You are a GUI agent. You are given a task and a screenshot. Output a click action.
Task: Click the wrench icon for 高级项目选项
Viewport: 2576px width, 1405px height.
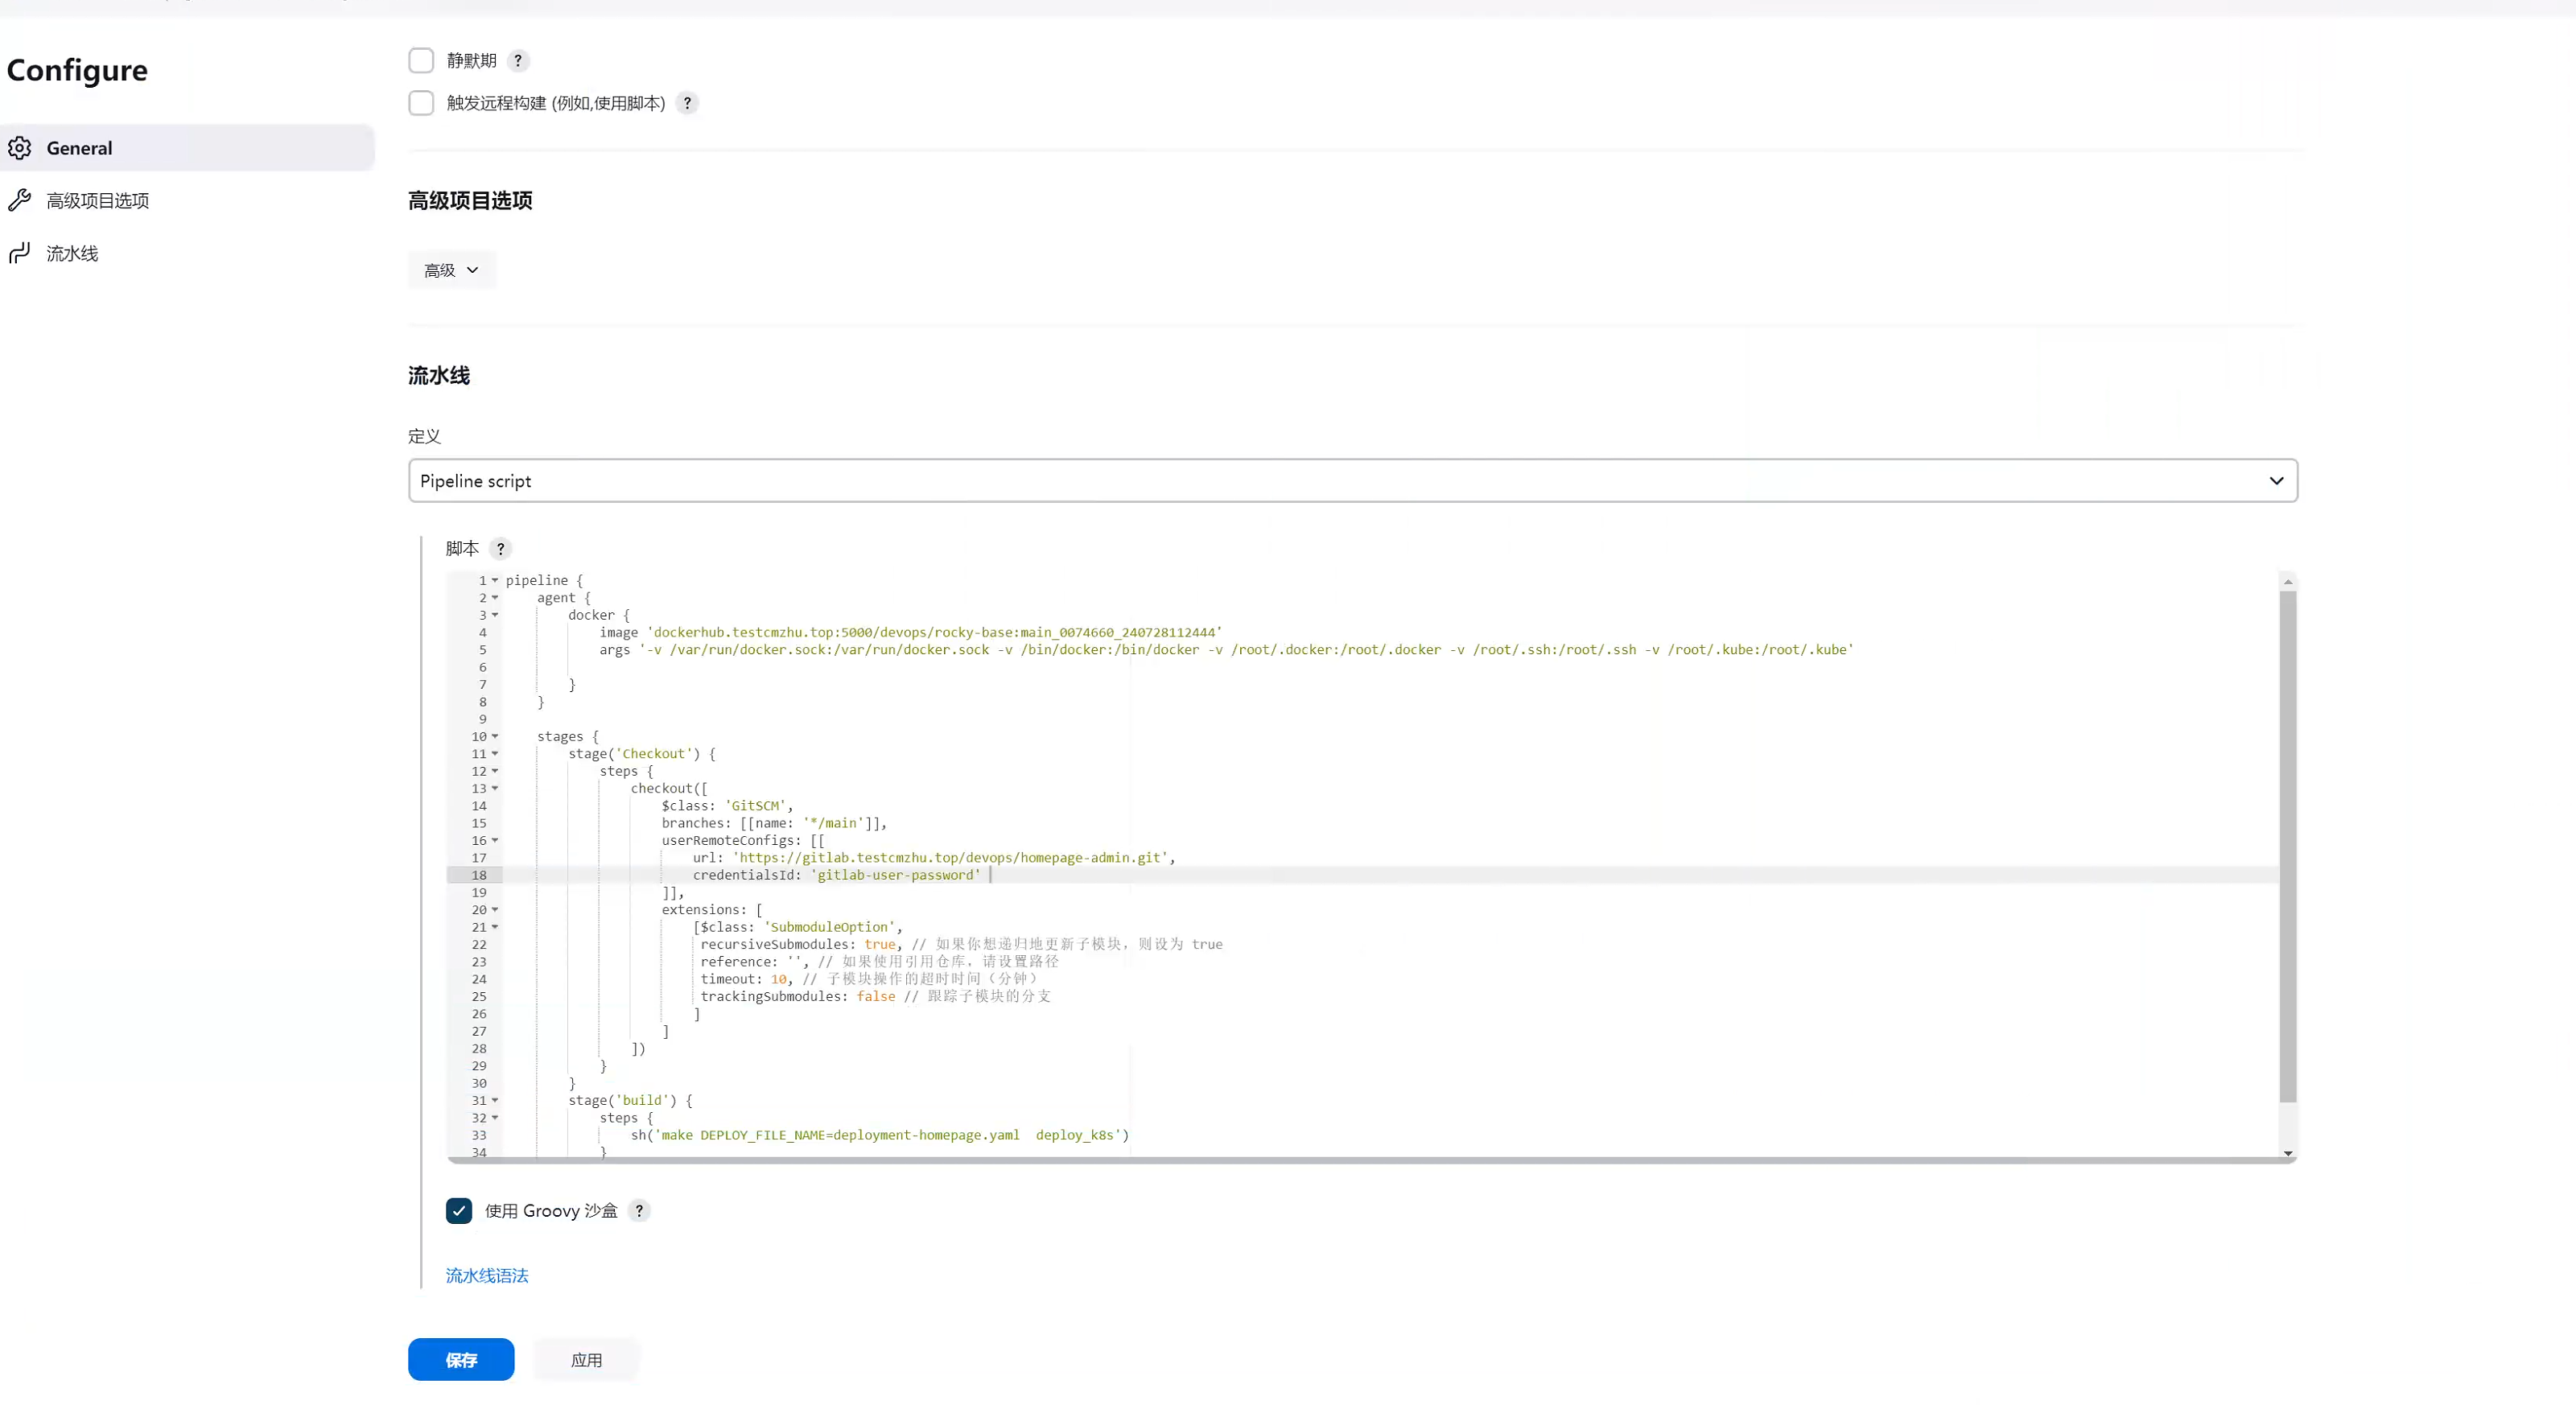[20, 200]
